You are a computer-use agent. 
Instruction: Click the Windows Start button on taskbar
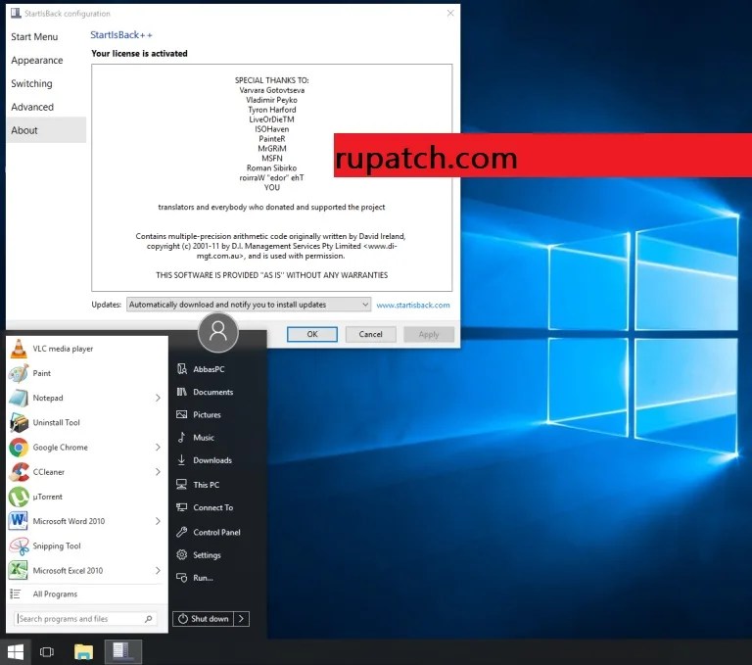[x=16, y=652]
